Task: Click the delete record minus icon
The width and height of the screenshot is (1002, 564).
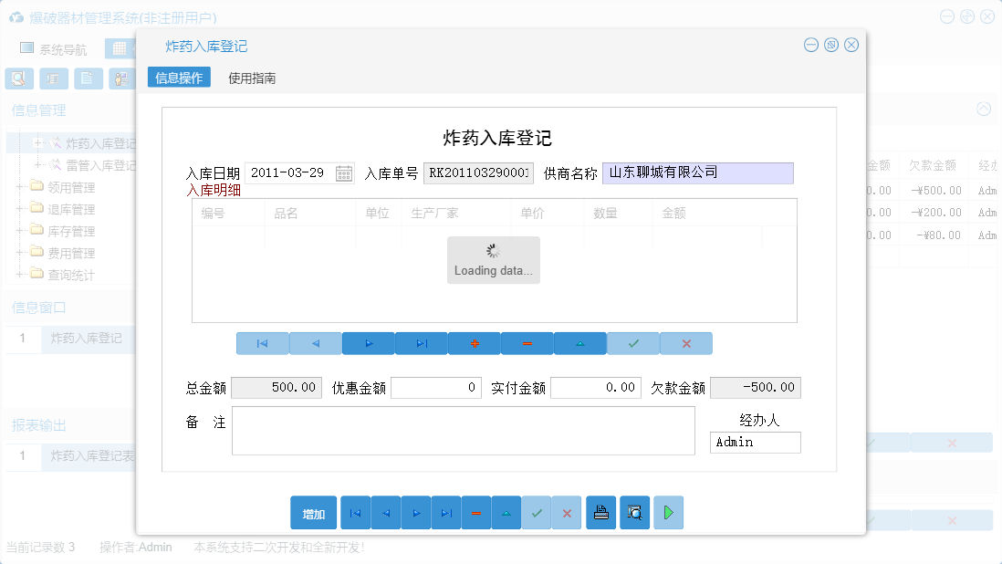Action: click(526, 343)
